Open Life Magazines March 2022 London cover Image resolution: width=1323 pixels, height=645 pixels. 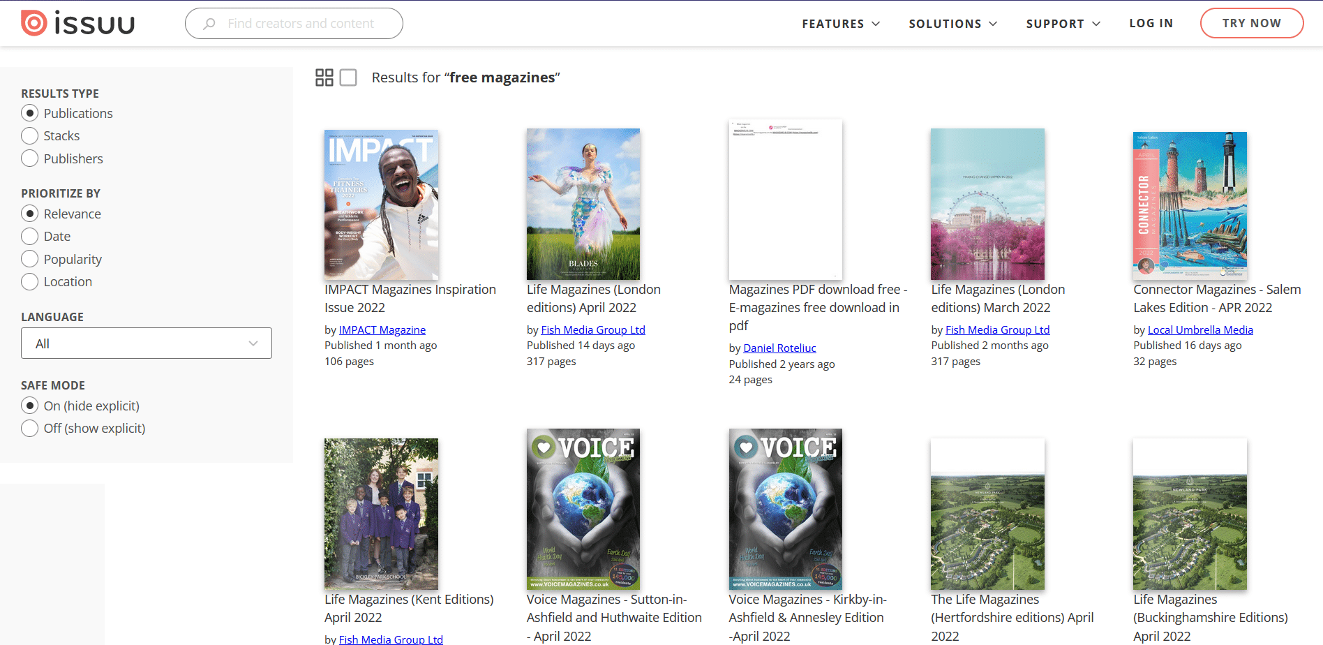[x=988, y=204]
